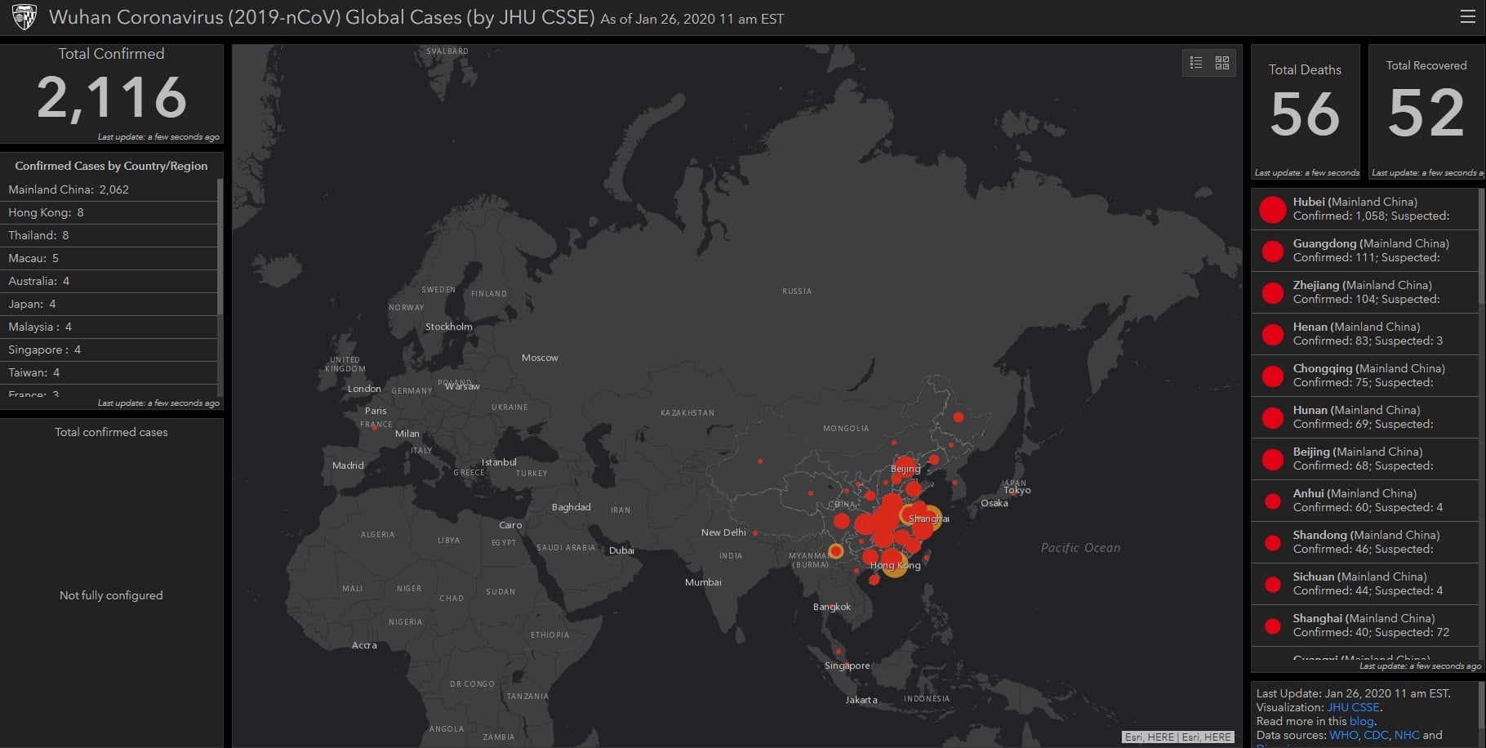Click Shanghai red circle icon in list

[x=1273, y=626]
